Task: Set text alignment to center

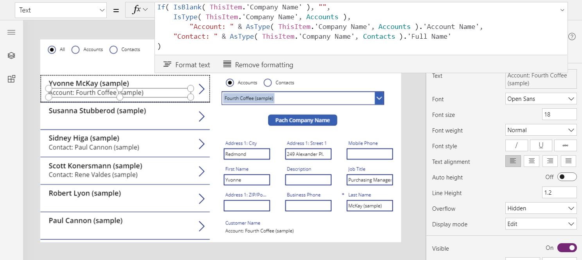Action: tap(531, 161)
